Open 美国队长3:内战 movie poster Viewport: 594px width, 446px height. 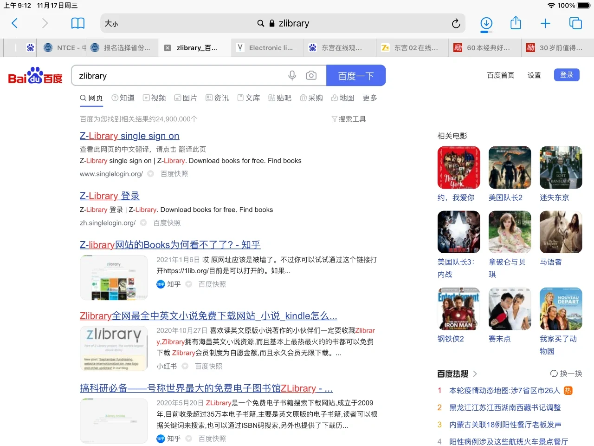pos(459,232)
